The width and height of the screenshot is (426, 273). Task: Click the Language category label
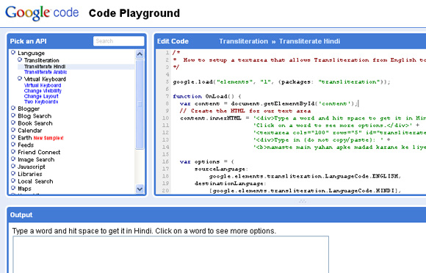point(32,53)
